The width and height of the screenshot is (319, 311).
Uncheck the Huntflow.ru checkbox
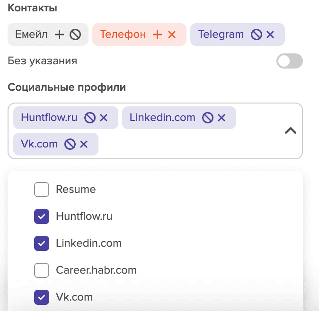(x=42, y=216)
